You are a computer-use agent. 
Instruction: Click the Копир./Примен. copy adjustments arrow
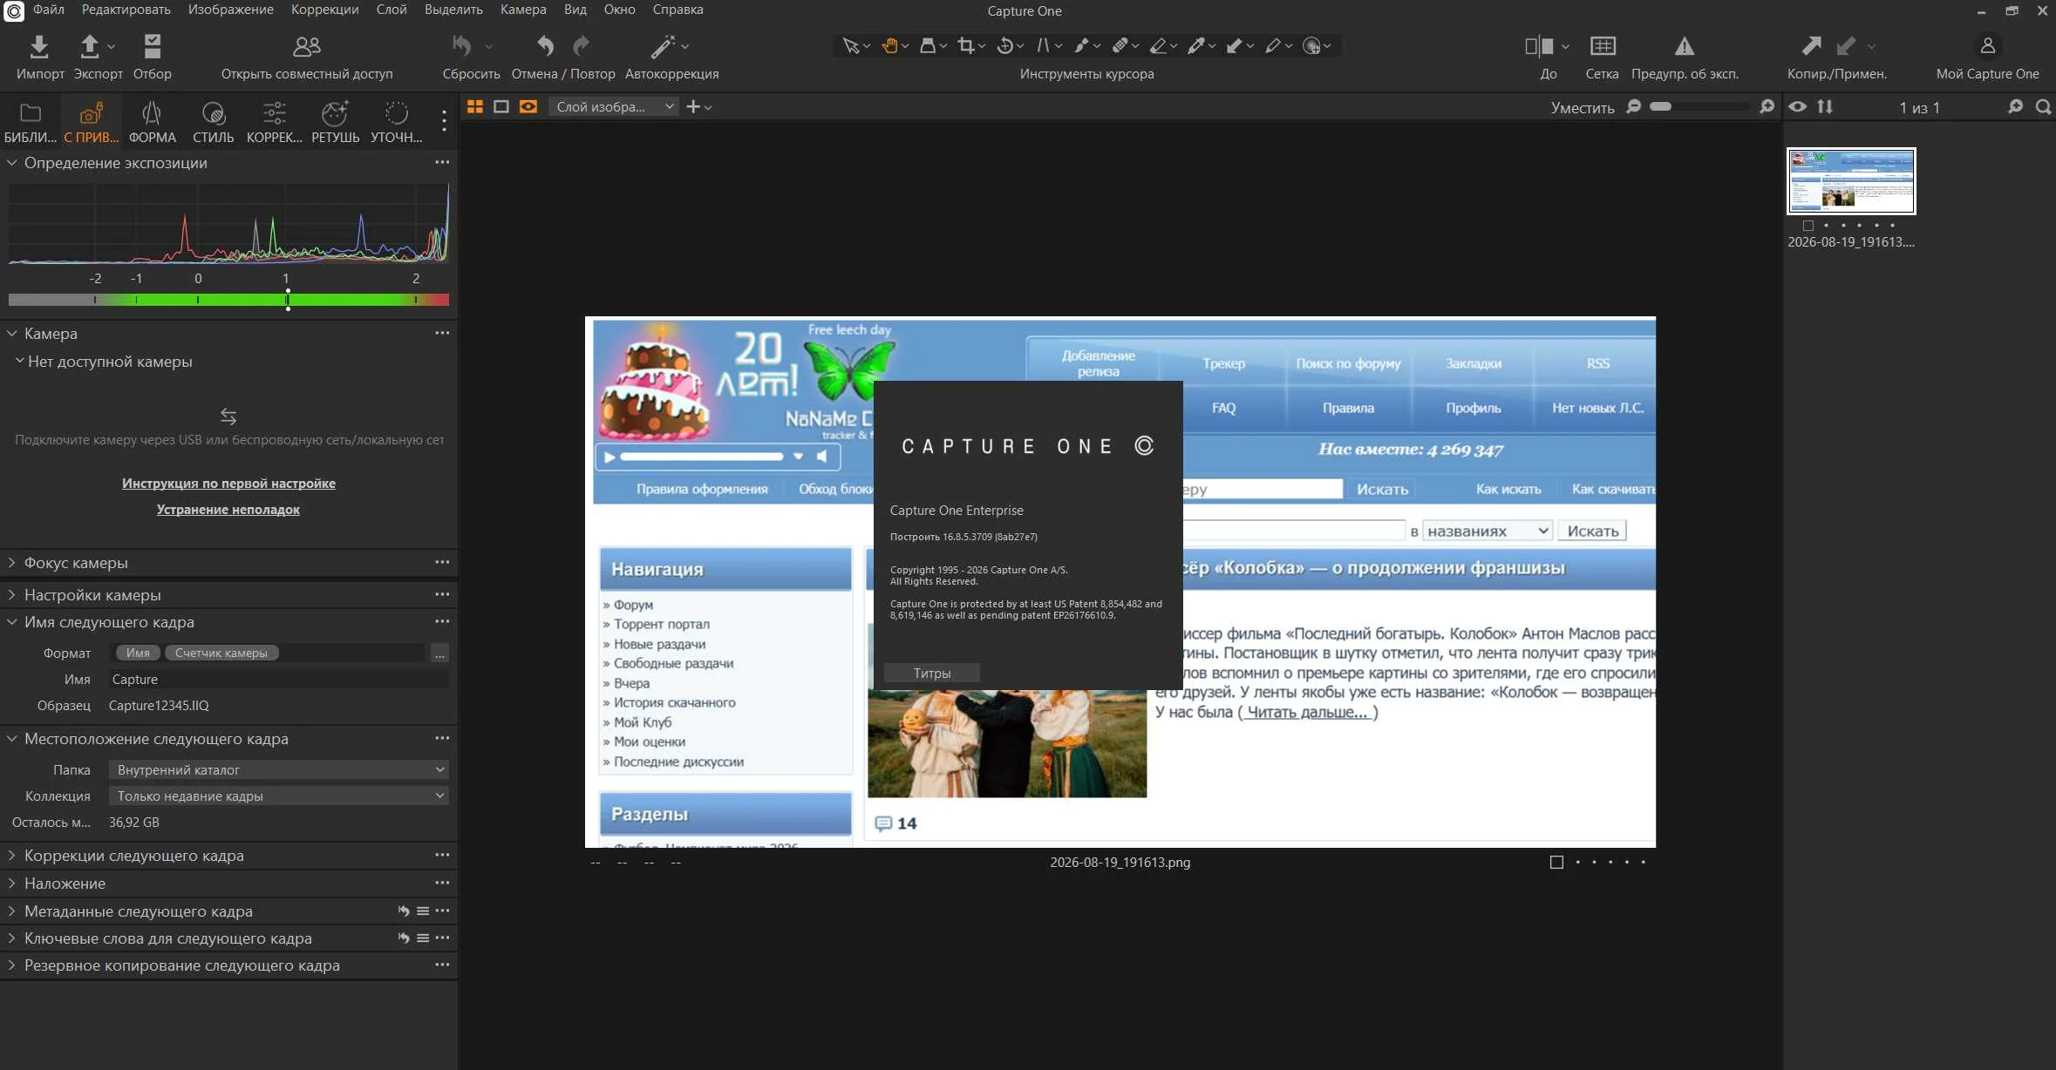(x=1811, y=45)
